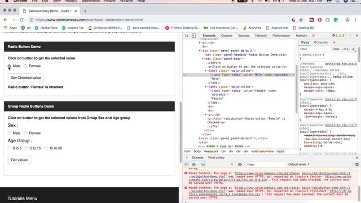
Task: Open the HackerRank bookmark
Action: click(x=46, y=28)
